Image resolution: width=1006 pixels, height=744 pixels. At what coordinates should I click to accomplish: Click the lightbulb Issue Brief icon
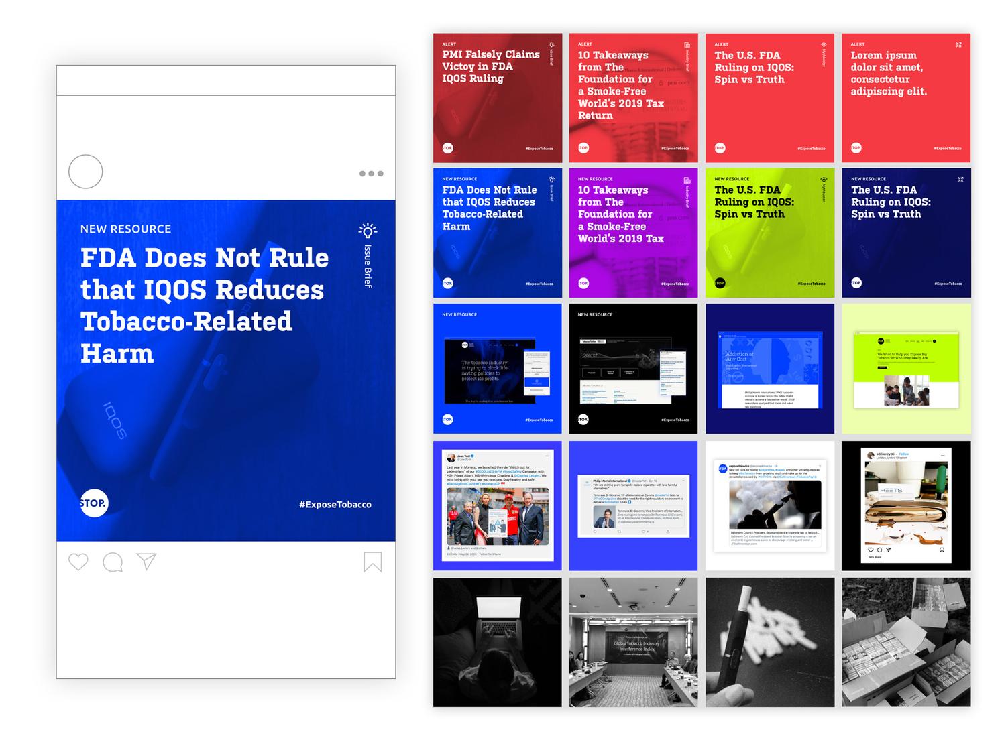(x=368, y=231)
